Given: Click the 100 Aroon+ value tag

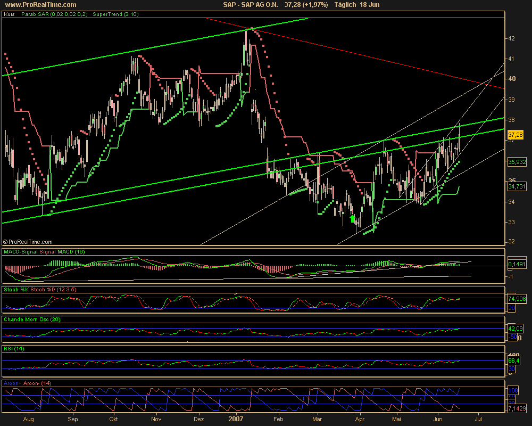Looking at the screenshot, I should coord(512,391).
